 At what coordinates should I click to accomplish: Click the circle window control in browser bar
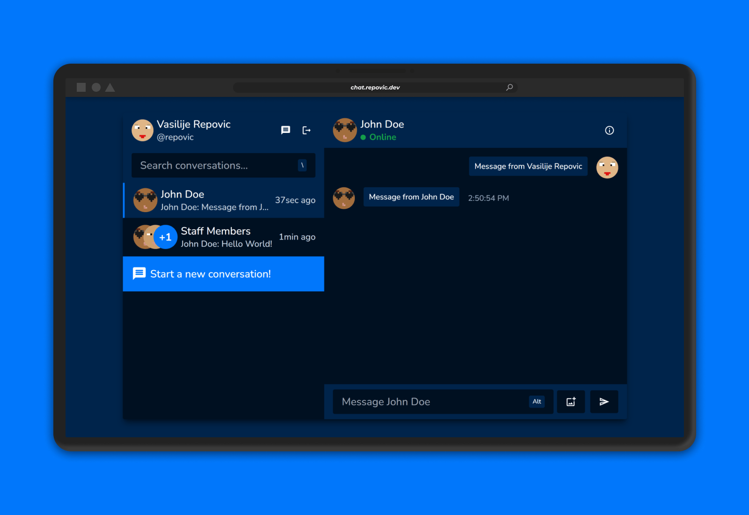point(96,87)
